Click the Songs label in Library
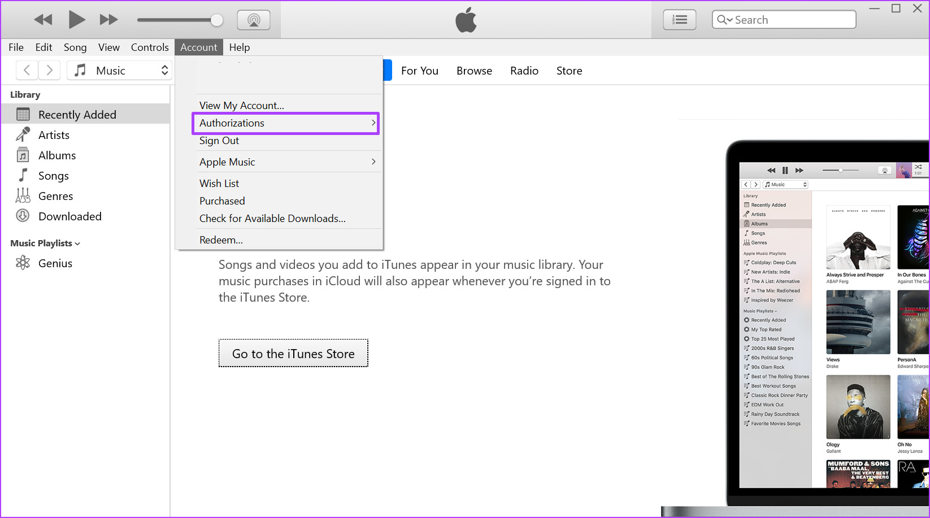 (x=54, y=176)
